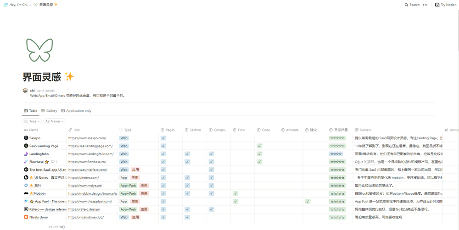
Task: Toggle Component checkbox in Refero row
Action: tap(211, 209)
